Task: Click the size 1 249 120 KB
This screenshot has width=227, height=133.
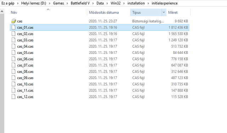Action: pyautogui.click(x=178, y=40)
